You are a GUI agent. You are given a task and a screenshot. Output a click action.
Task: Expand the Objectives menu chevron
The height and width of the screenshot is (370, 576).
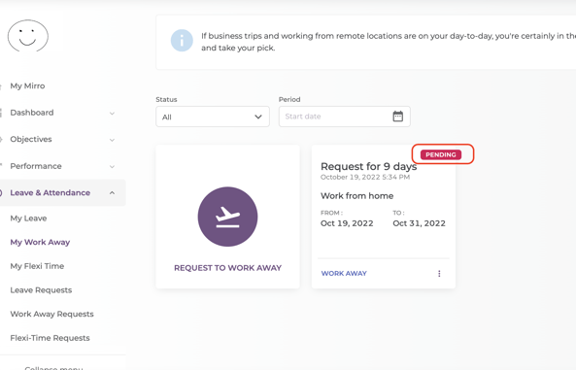[112, 140]
